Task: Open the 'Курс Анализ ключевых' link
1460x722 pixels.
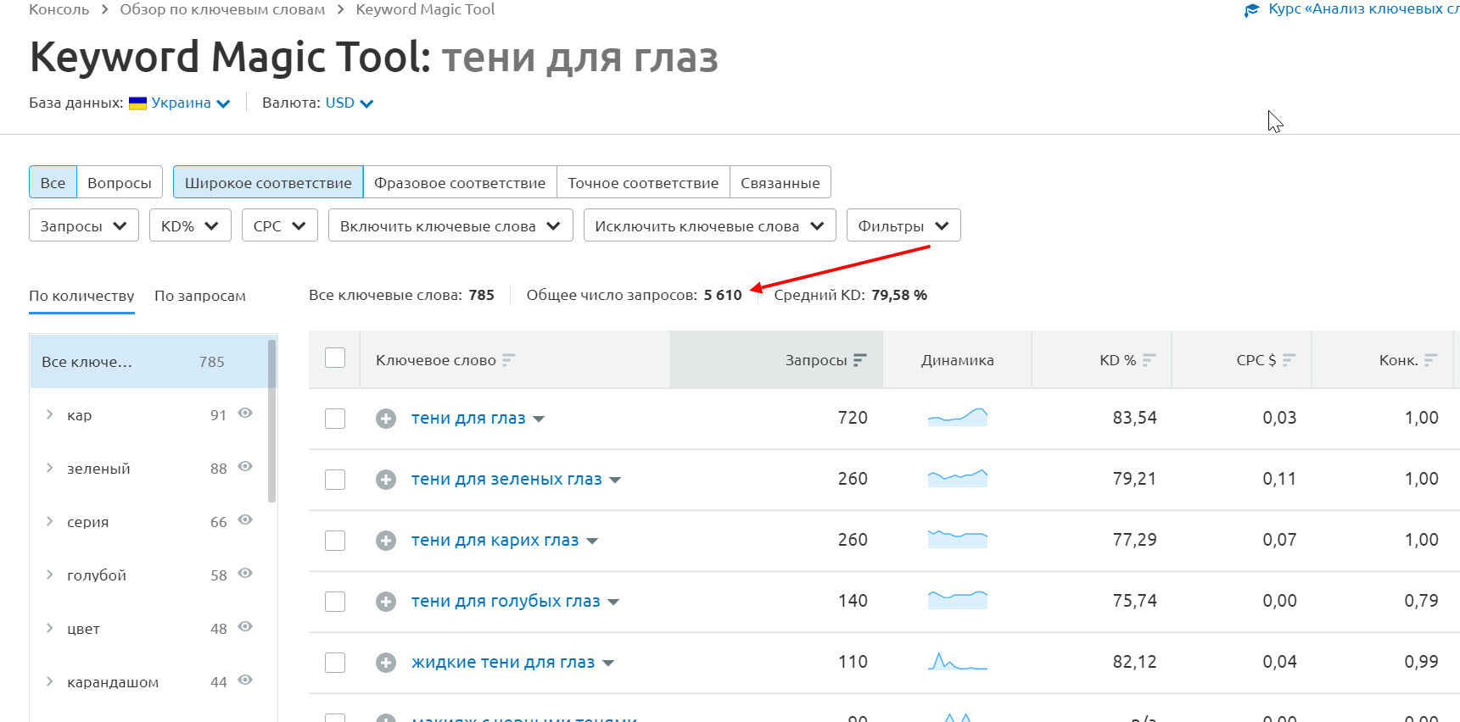Action: pyautogui.click(x=1363, y=9)
